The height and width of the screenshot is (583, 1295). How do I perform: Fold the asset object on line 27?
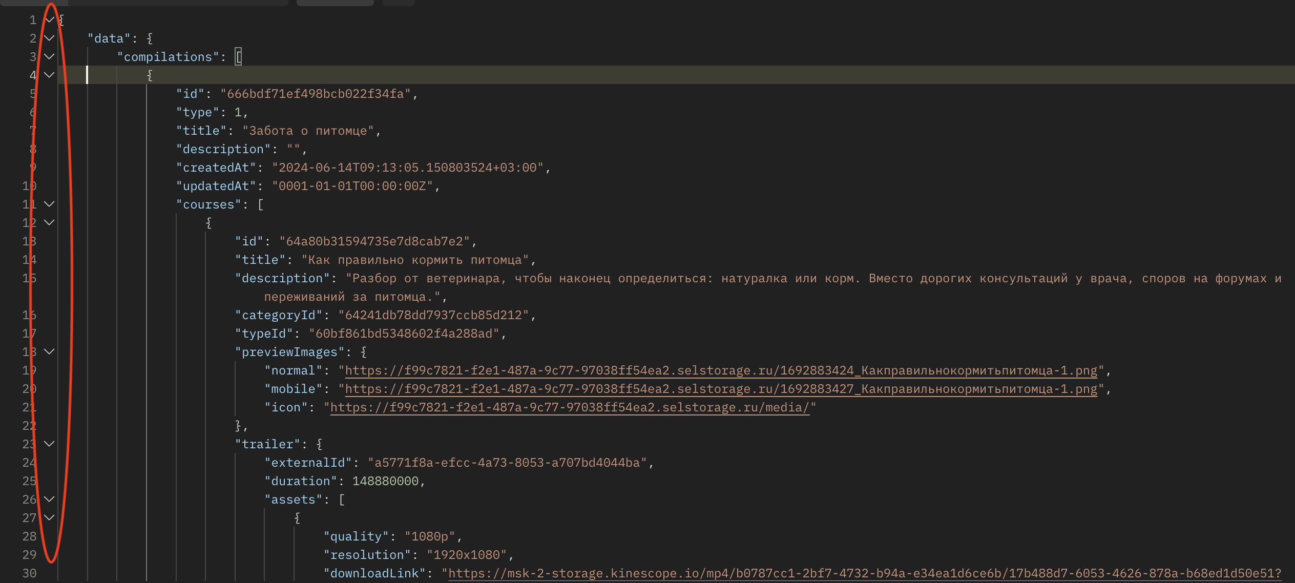49,518
